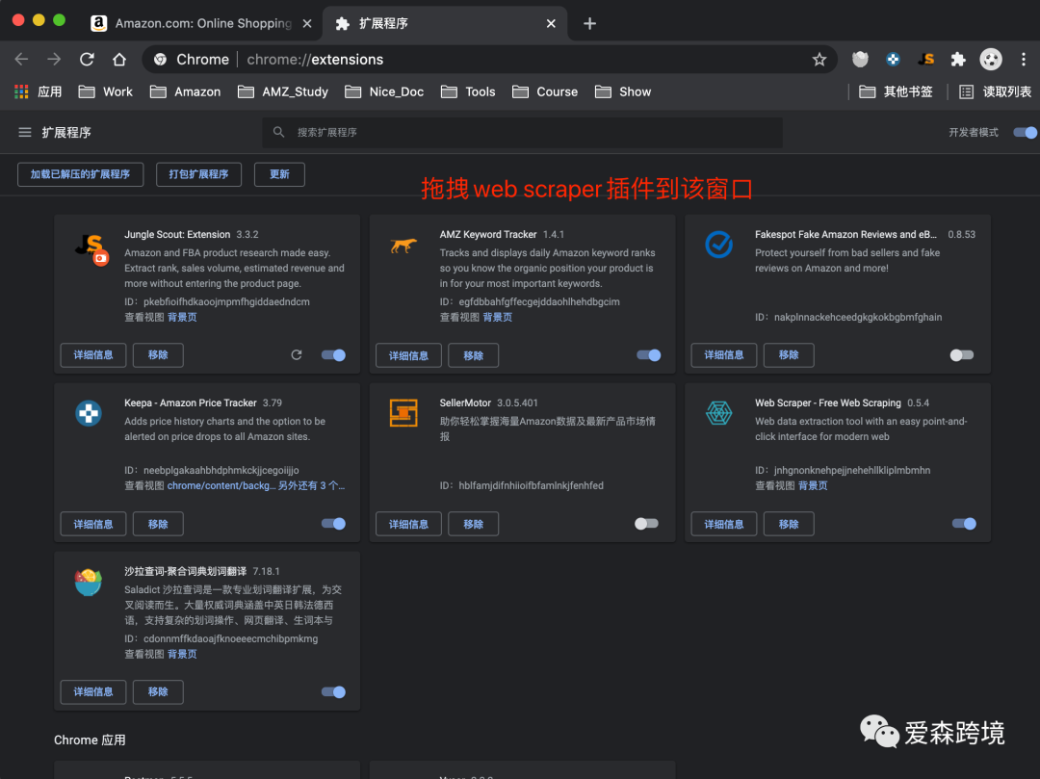
Task: Reload the Jungle Scout extension via its refresh icon
Action: (x=297, y=354)
